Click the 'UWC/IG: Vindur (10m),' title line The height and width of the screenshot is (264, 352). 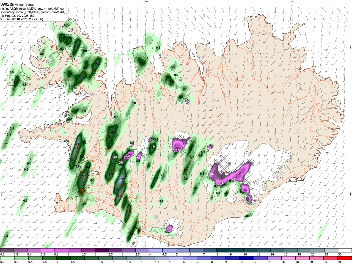tap(17, 4)
